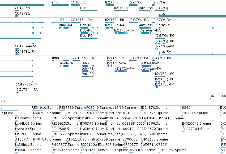Select the l(2)37Cc-RA transcript
The image size is (226, 154).
click(x=109, y=28)
